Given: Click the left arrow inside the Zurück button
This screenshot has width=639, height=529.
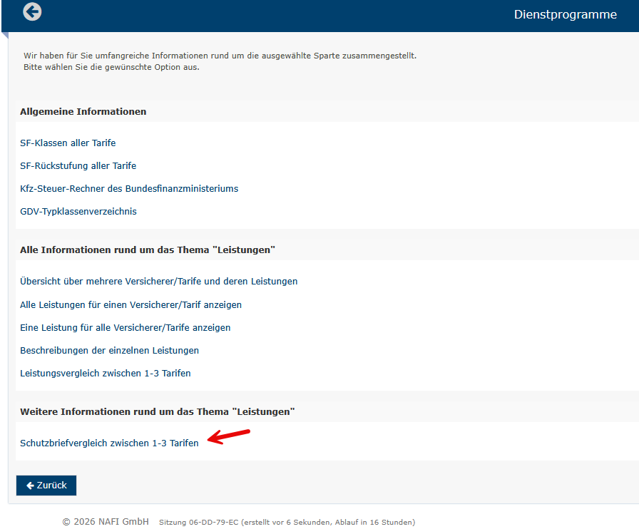Looking at the screenshot, I should coord(30,486).
